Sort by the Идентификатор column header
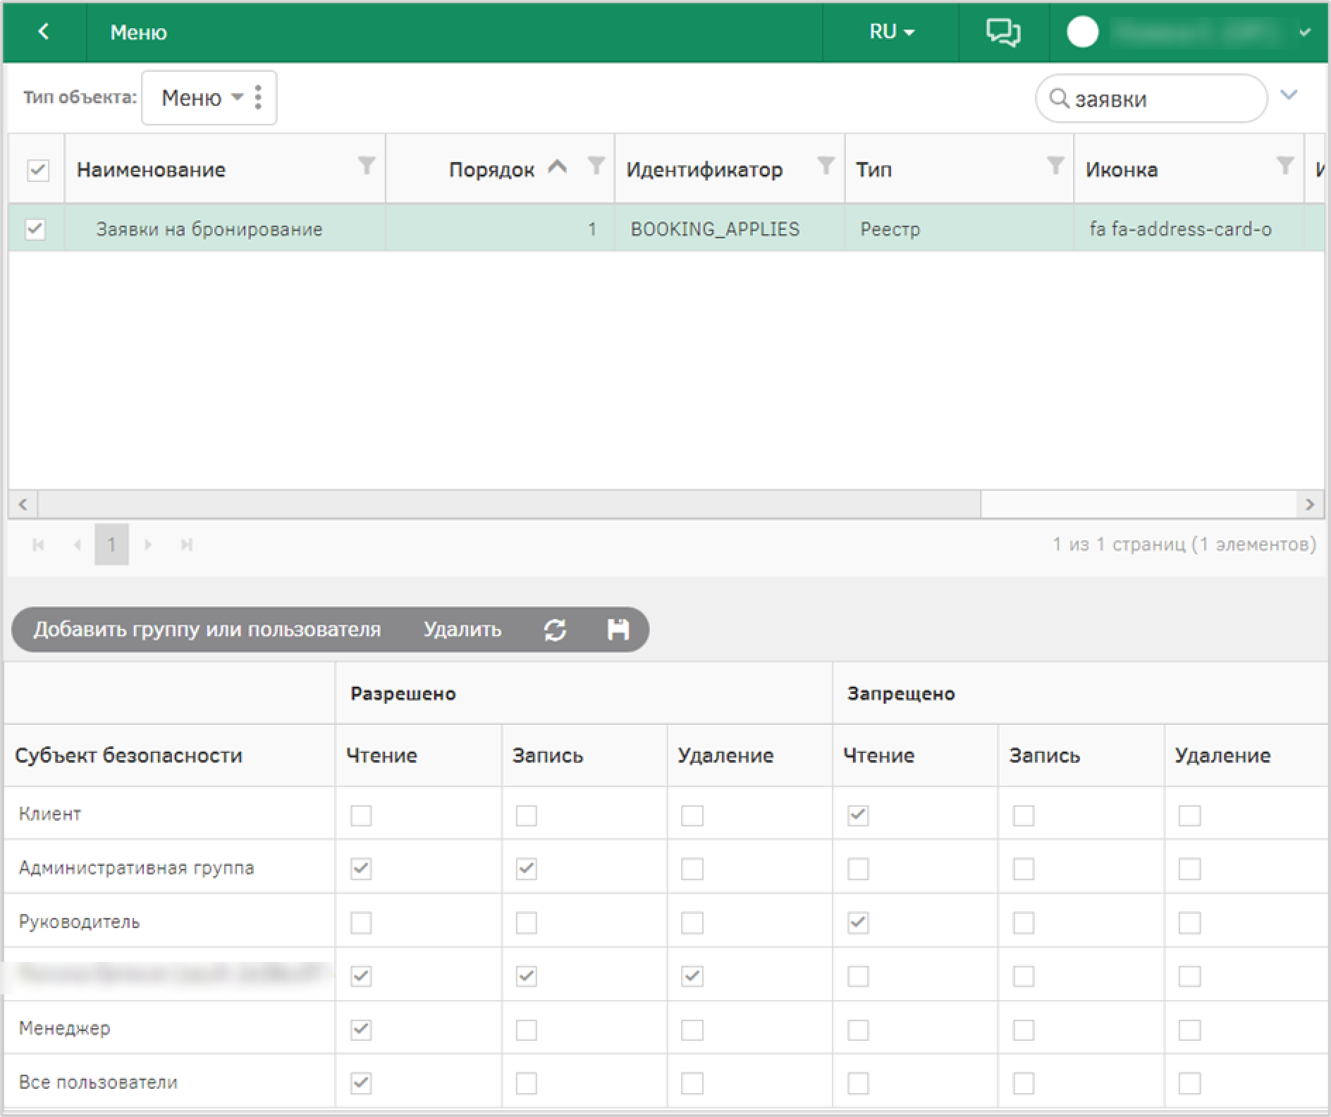The height and width of the screenshot is (1117, 1331). [704, 170]
